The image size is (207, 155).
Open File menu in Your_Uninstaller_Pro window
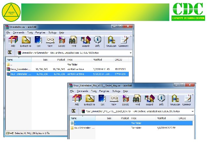pyautogui.click(x=72, y=91)
